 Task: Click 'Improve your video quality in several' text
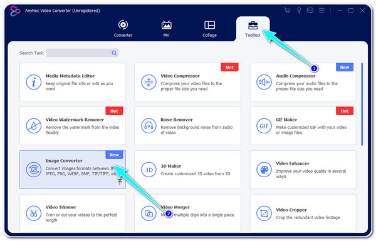pyautogui.click(x=311, y=171)
